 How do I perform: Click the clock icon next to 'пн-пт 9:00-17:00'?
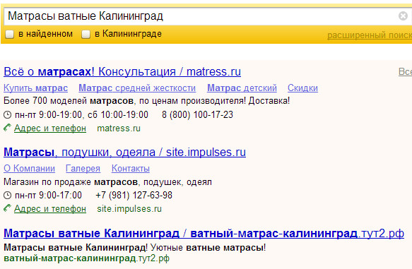(7, 196)
